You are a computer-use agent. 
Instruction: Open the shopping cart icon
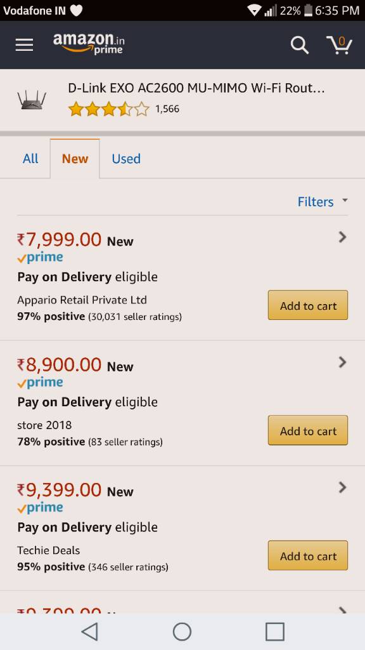[339, 45]
